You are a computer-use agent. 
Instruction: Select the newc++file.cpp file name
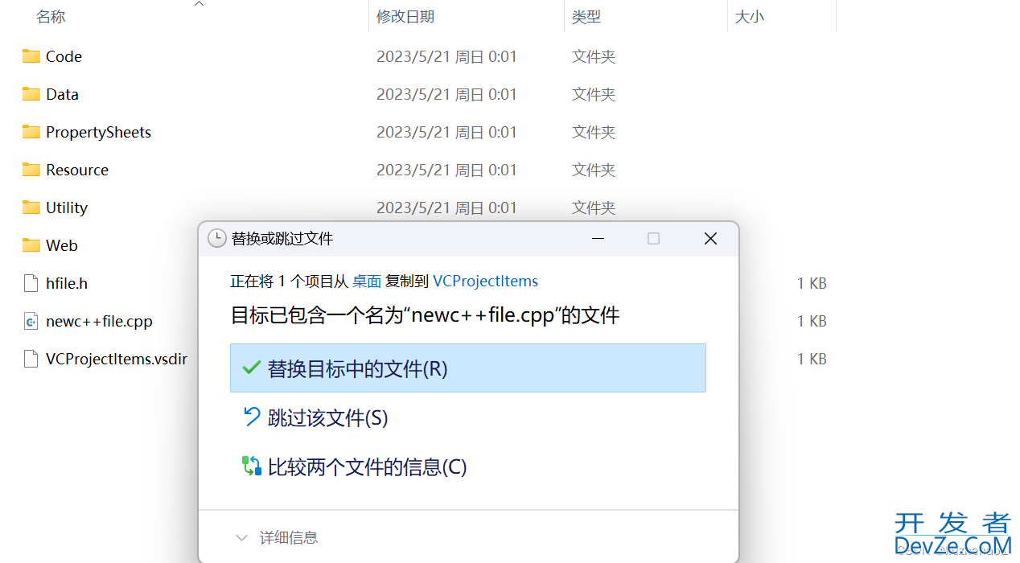[99, 321]
